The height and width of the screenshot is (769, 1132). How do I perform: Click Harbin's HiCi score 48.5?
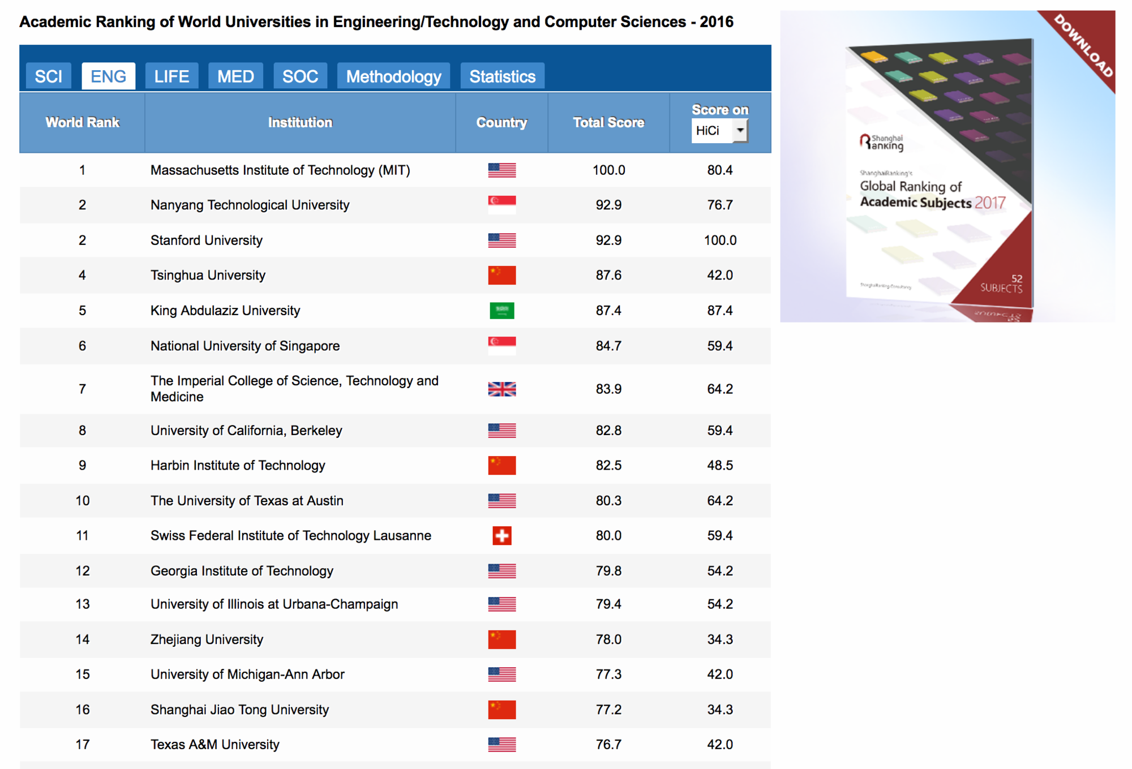720,465
